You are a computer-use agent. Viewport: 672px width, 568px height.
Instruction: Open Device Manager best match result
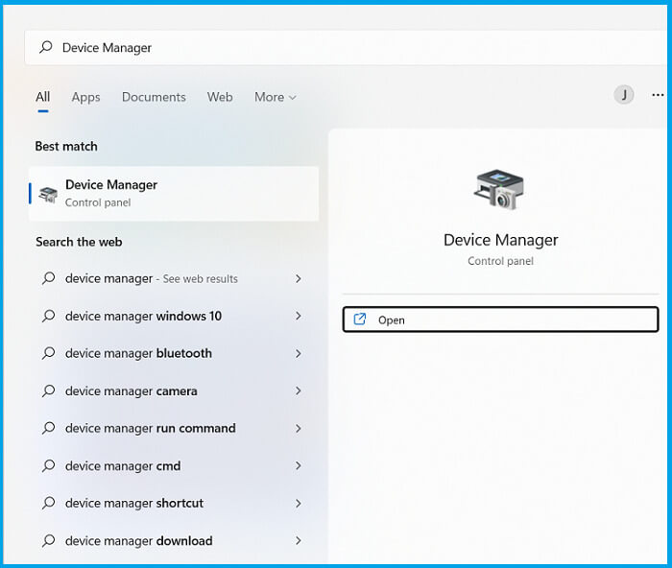point(174,194)
